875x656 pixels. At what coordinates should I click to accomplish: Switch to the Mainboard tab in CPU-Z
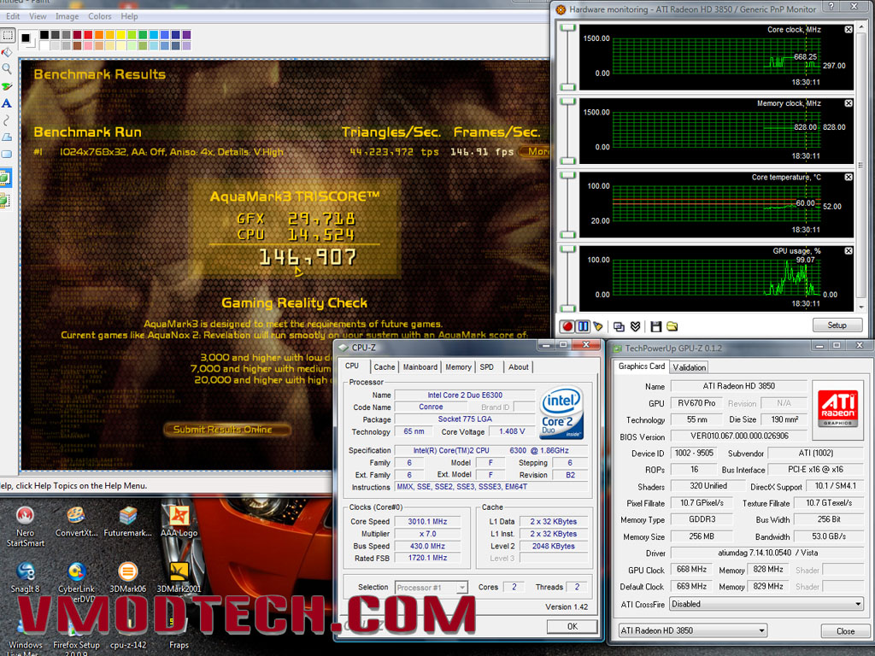[x=420, y=366]
